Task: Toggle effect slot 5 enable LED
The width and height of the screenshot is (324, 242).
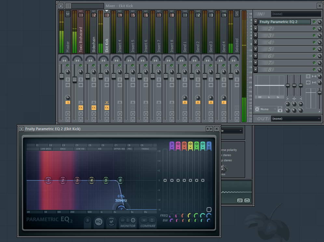Action: click(x=314, y=49)
